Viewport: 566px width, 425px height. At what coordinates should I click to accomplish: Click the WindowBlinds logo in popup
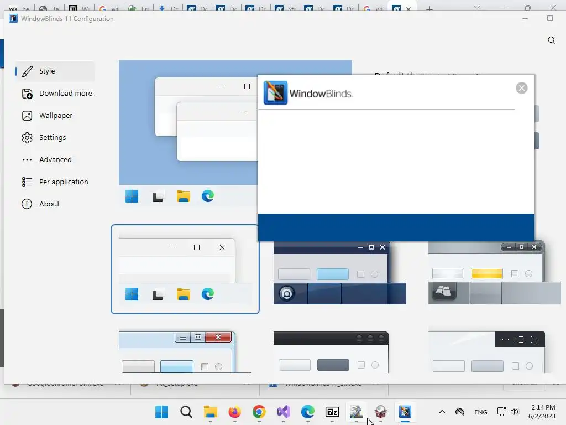(x=275, y=93)
